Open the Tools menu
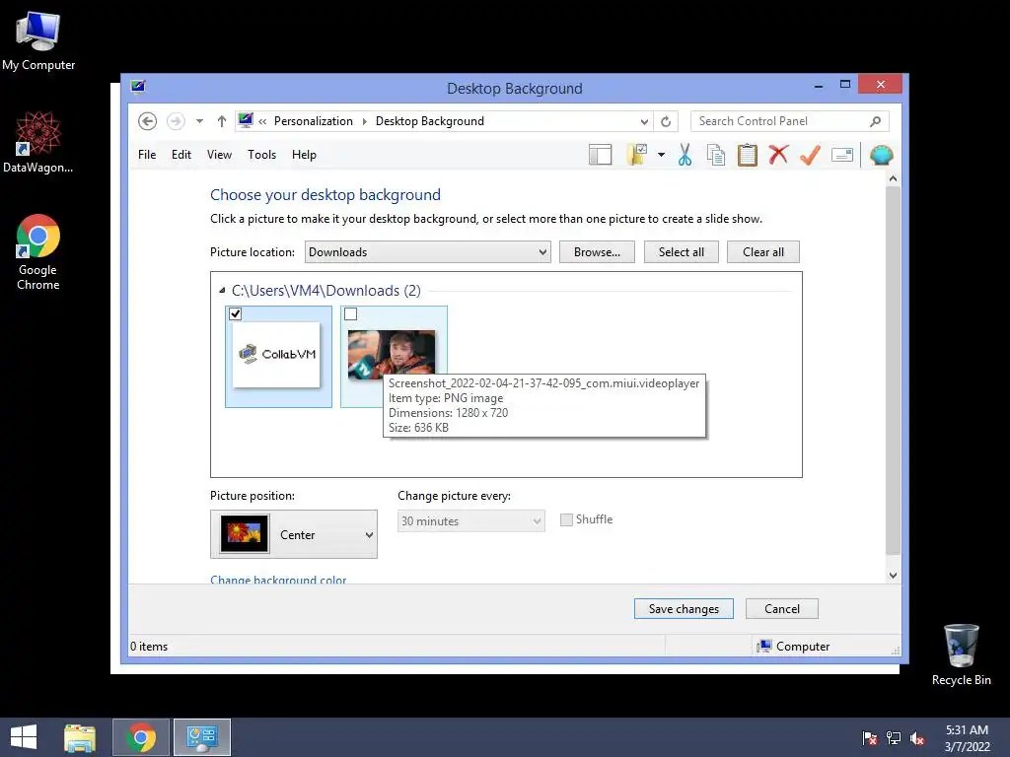 [x=261, y=155]
